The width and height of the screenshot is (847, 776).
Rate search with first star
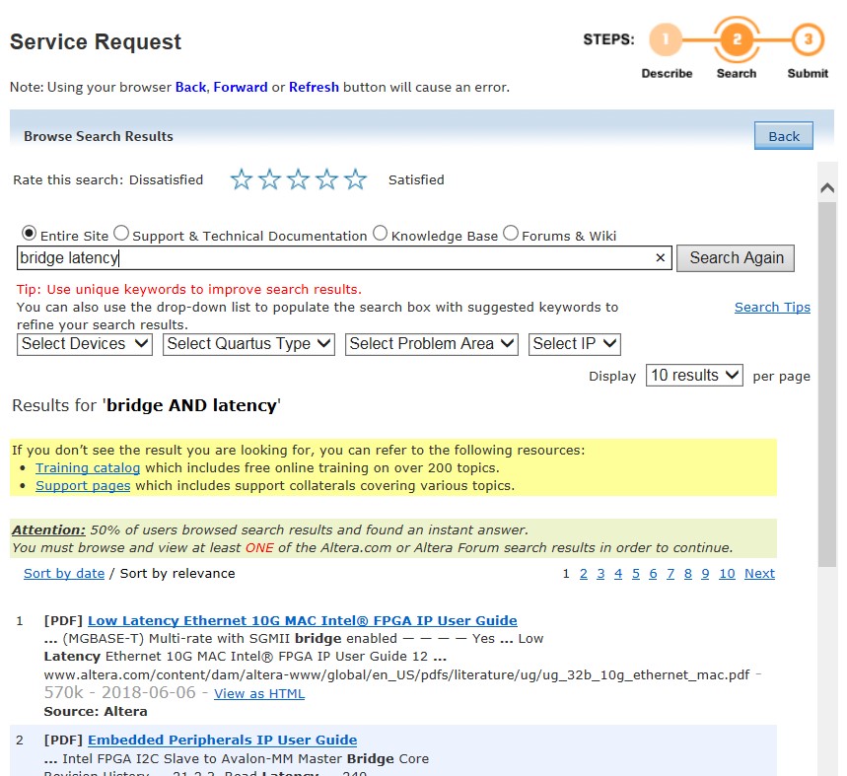click(241, 179)
